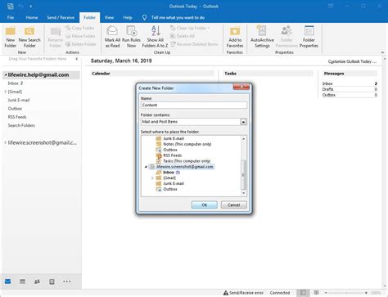This screenshot has height=297, width=388.
Task: Select Tasks (This computer only) in dialog
Action: tap(187, 161)
